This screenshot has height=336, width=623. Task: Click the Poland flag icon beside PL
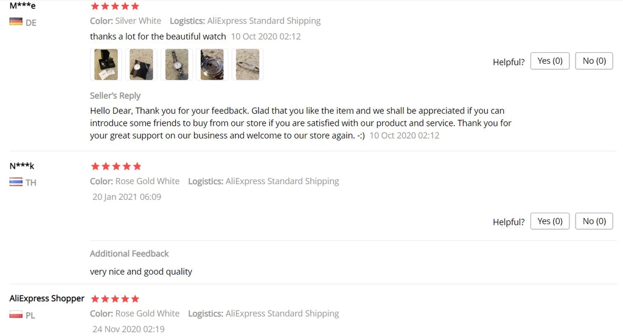click(x=16, y=315)
